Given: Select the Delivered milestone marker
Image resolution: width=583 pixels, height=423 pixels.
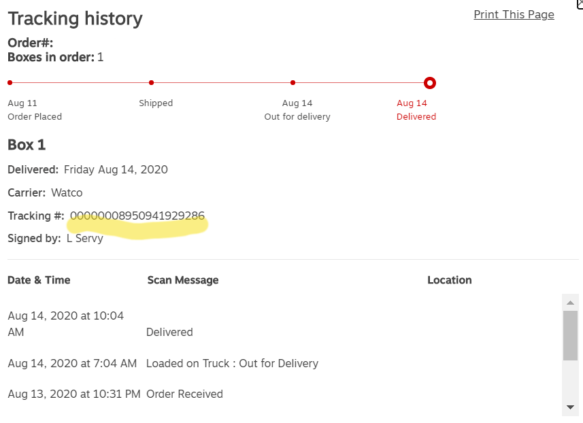Looking at the screenshot, I should coord(429,82).
